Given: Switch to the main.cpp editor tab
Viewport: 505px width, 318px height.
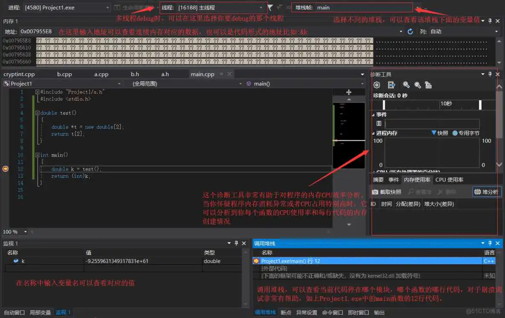Looking at the screenshot, I should (x=202, y=74).
